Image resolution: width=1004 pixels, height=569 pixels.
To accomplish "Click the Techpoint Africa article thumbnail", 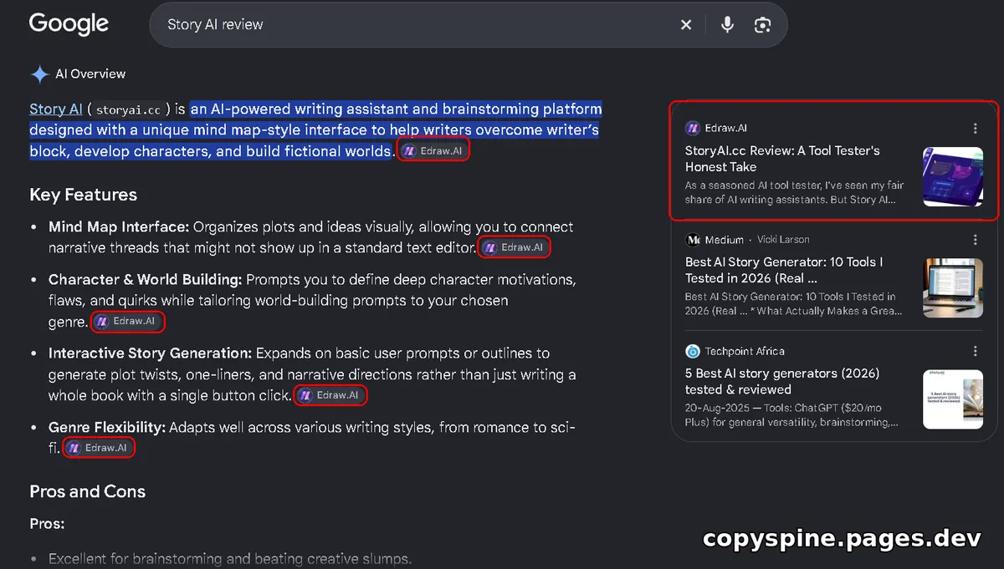I will pyautogui.click(x=953, y=399).
